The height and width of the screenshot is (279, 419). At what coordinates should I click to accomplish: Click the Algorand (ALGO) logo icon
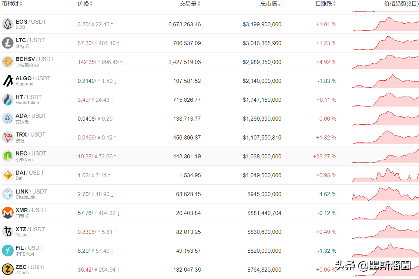pyautogui.click(x=8, y=81)
